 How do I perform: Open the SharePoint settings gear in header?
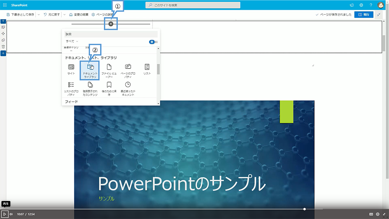click(x=361, y=5)
